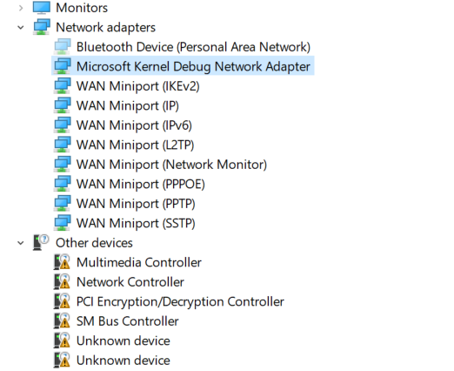Select the WAN Miniport (PPTP) entry
The image size is (454, 371).
pos(136,204)
